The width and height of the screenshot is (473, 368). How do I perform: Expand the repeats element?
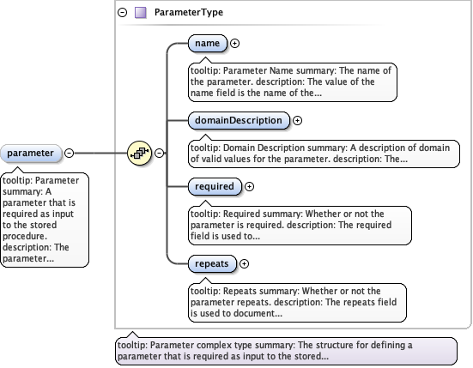[244, 263]
